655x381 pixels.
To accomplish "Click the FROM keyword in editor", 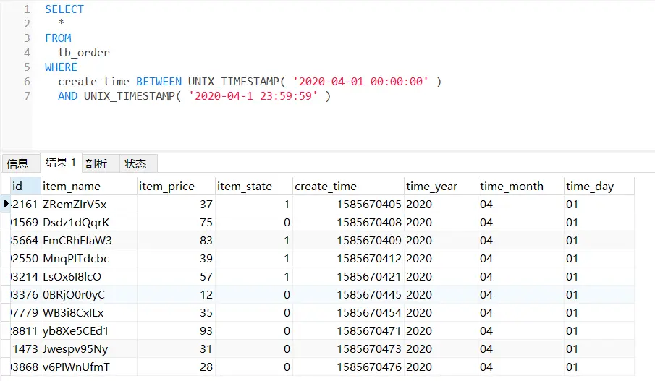I will click(x=58, y=38).
